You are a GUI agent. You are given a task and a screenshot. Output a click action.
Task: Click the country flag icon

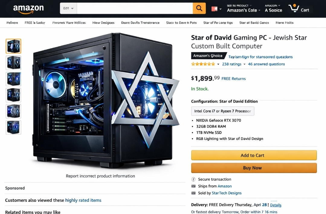(214, 9)
